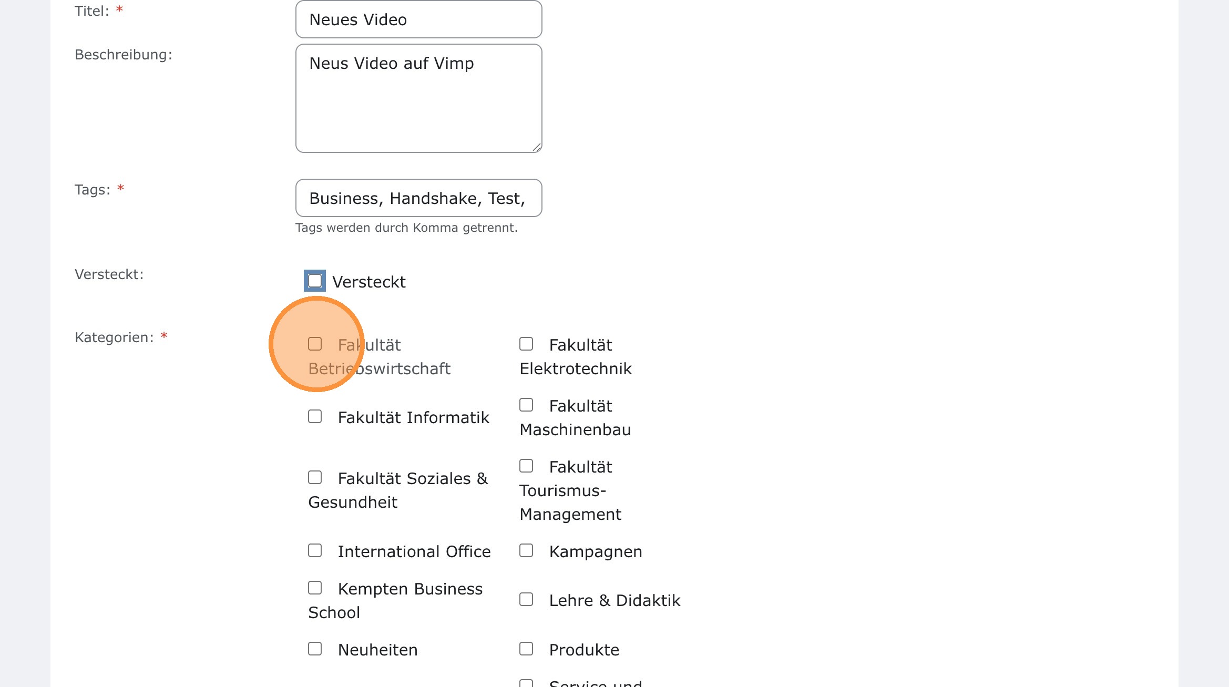Select the Neuheiten category
Viewport: 1229px width, 687px height.
tap(315, 648)
